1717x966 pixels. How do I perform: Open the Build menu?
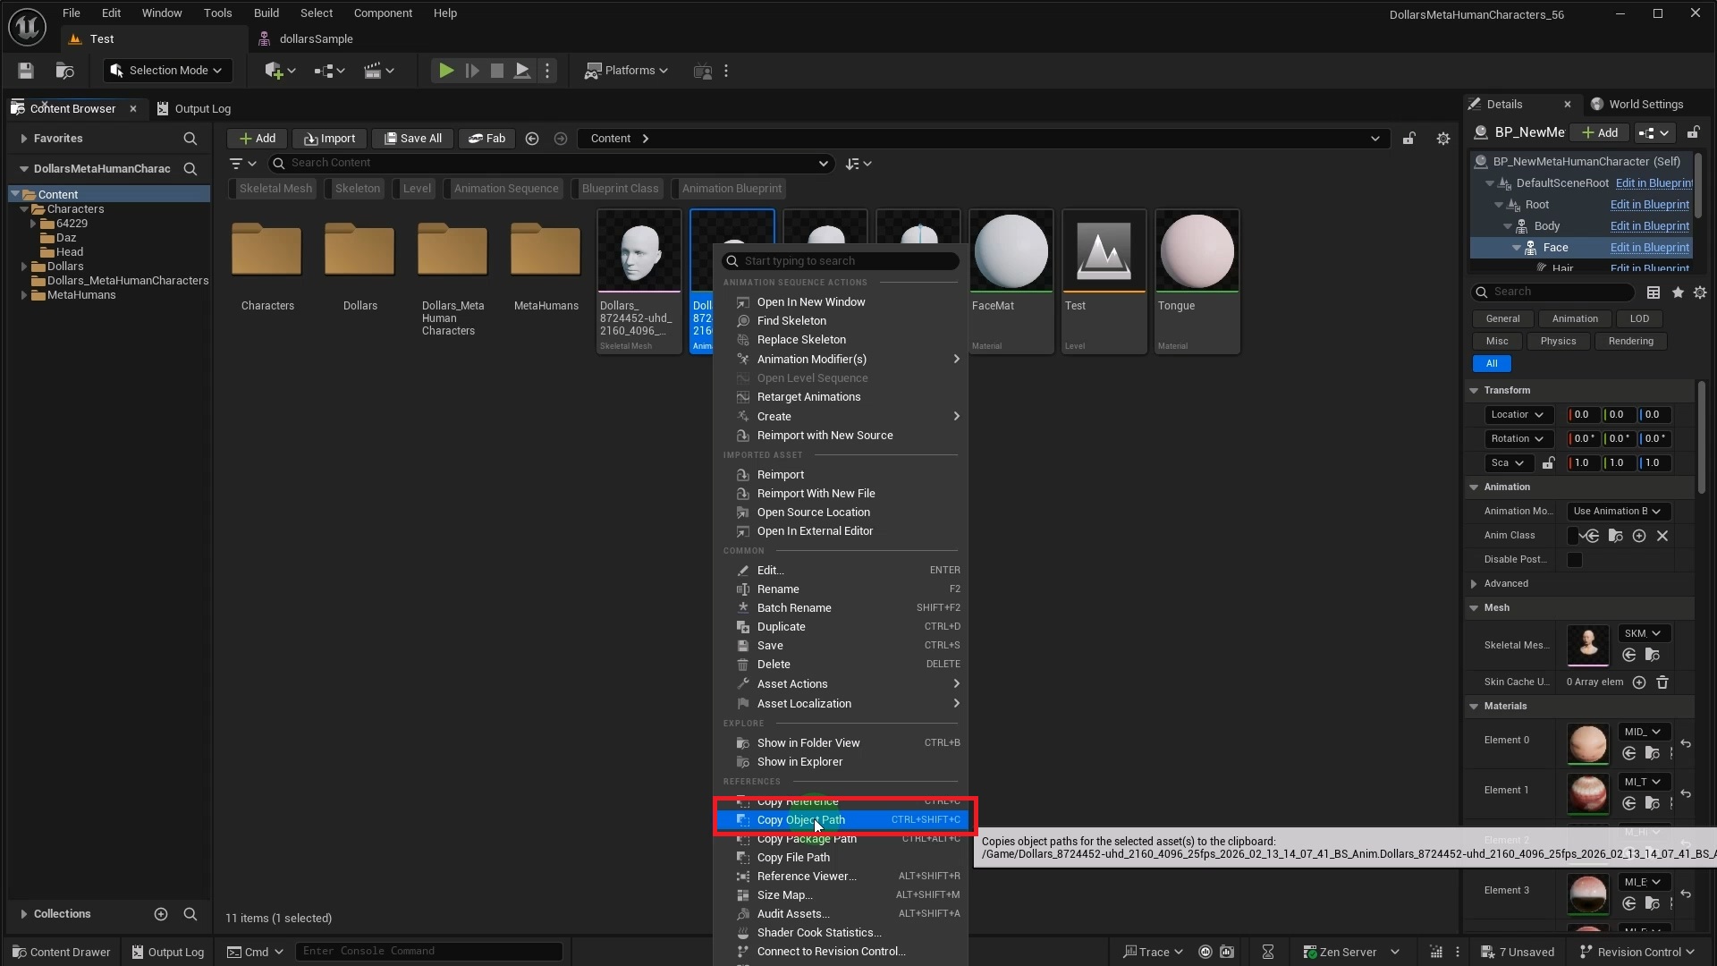[x=265, y=13]
